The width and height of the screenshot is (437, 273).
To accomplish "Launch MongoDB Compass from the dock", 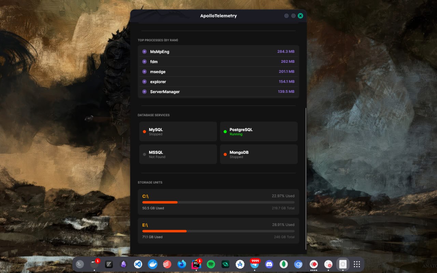I will (283, 264).
